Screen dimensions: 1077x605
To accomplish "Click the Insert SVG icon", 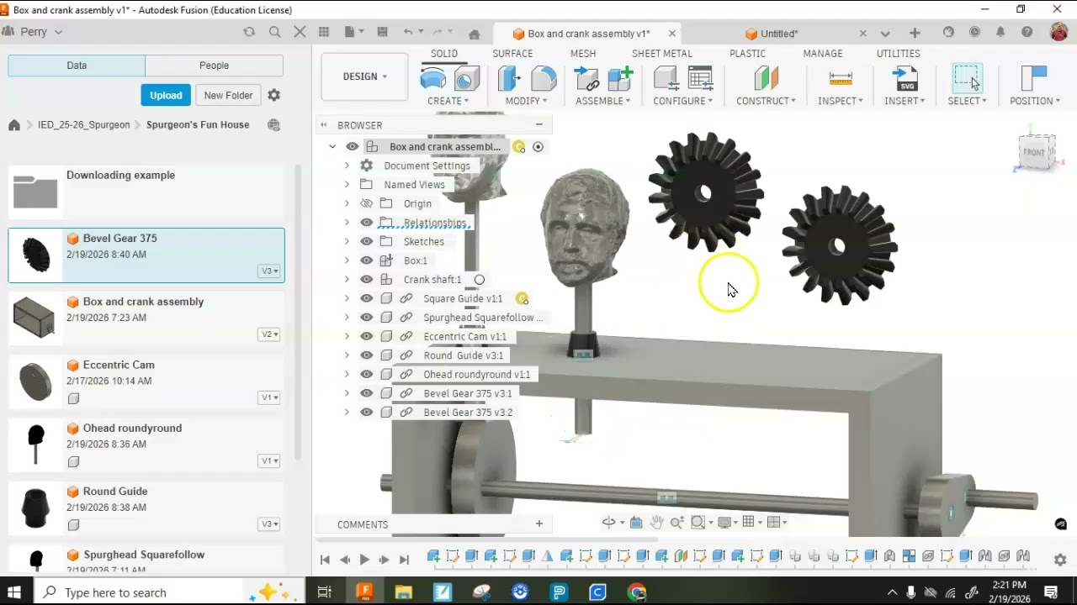I will click(905, 78).
